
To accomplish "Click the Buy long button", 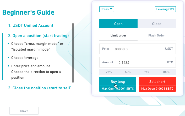I will click(118, 84).
